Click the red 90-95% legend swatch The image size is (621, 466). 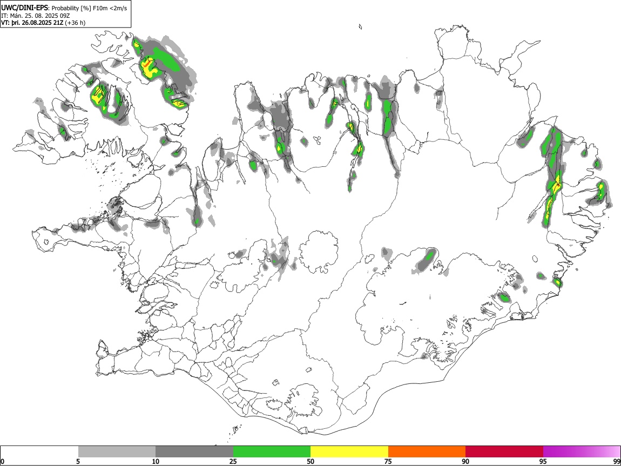504,451
